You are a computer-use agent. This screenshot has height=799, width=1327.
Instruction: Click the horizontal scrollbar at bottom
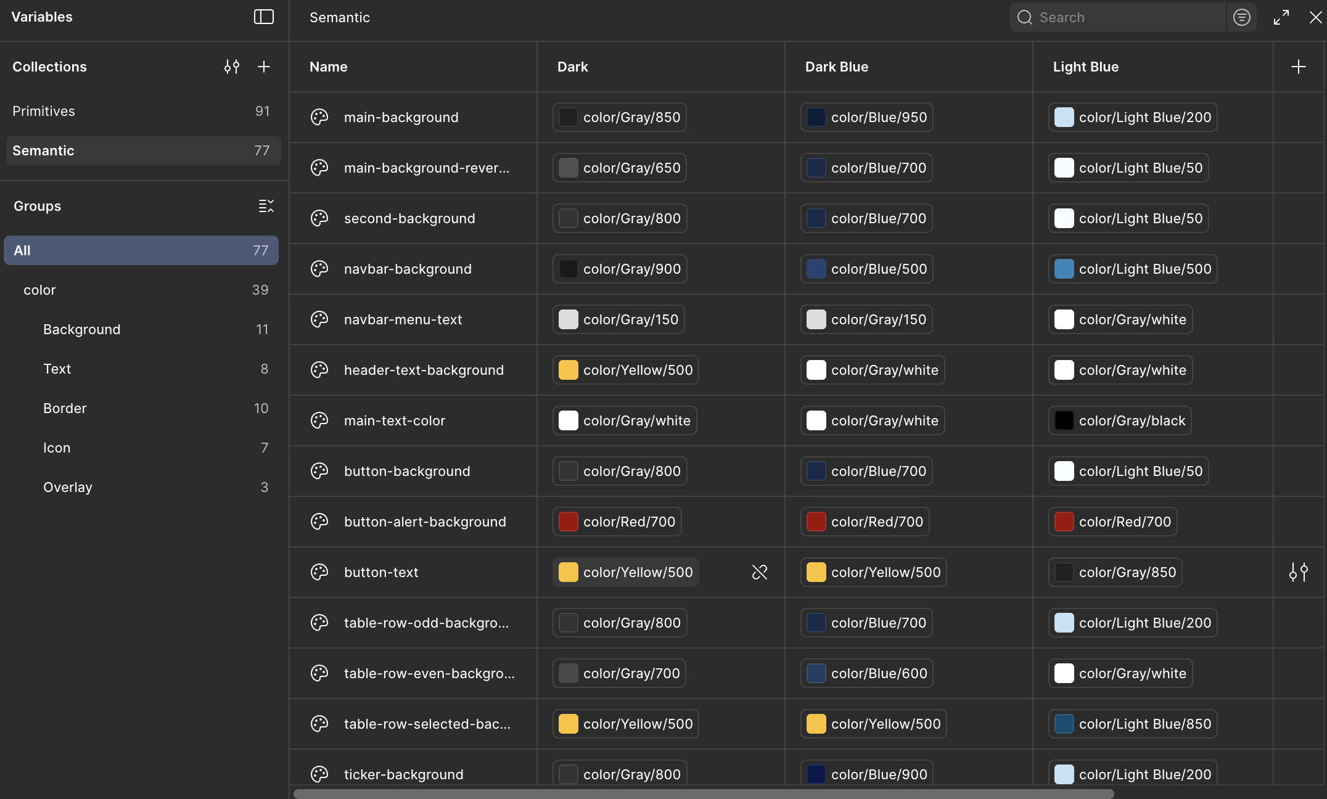703,793
